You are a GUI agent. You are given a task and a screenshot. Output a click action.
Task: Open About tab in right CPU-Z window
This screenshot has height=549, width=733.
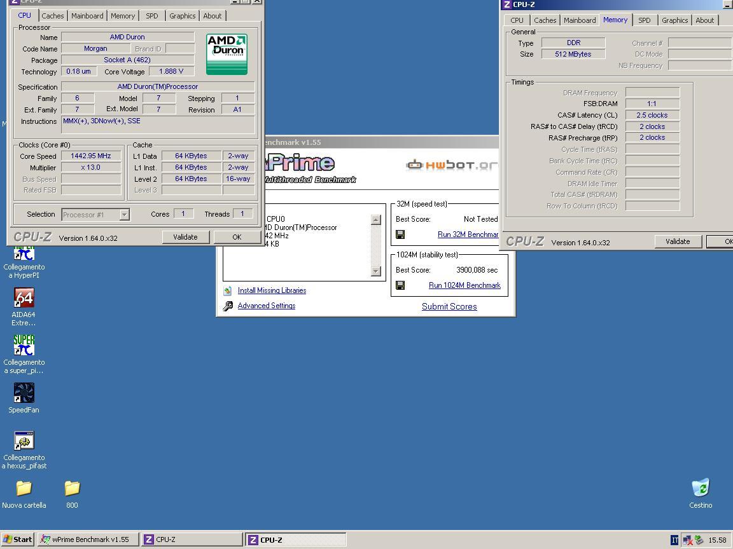tap(704, 20)
